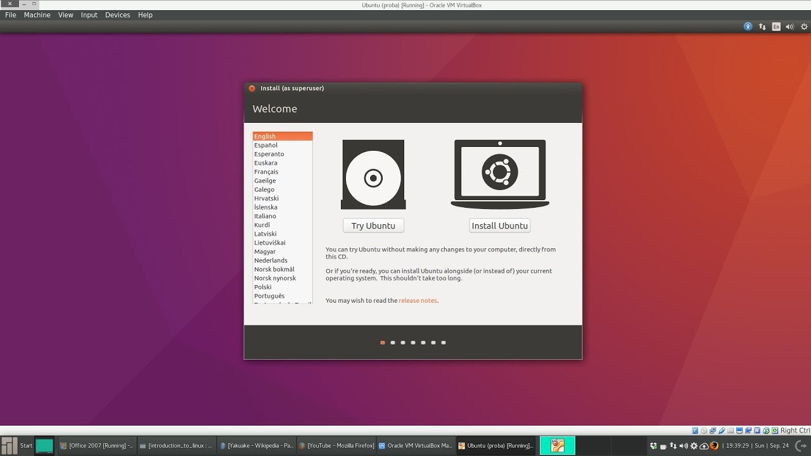
Task: Open the host Start menu
Action: pyautogui.click(x=18, y=446)
